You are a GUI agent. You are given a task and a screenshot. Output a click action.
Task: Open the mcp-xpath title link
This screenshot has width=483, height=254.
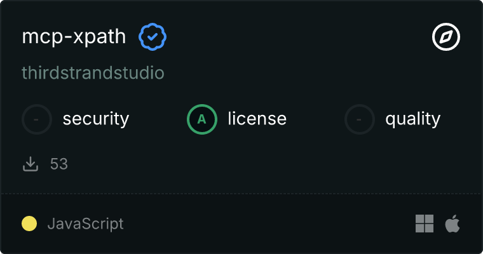(x=73, y=37)
